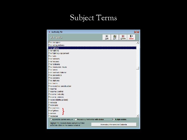Click the Add button in Subjects toolbar
The image size is (187, 140).
107,37
